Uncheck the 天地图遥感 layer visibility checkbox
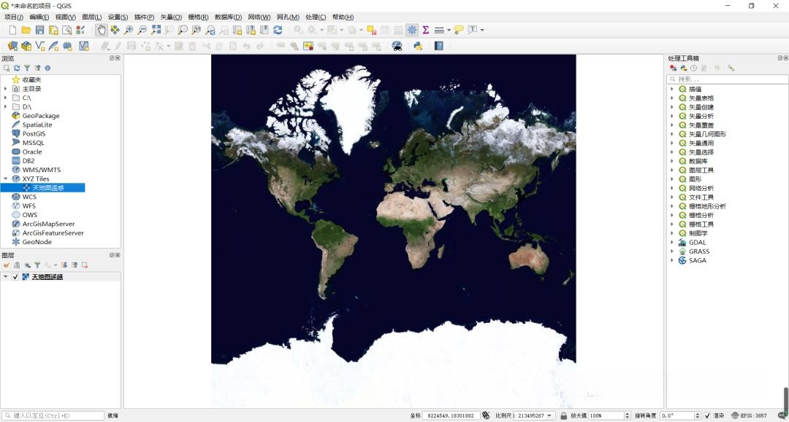Screen dimensions: 789x422 (x=15, y=277)
